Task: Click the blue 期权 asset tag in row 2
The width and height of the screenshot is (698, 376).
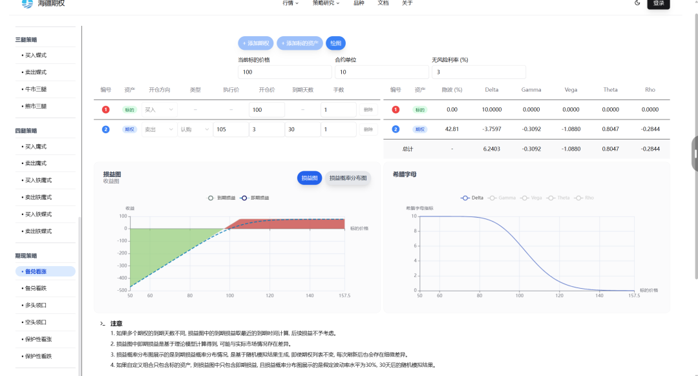Action: tap(130, 129)
